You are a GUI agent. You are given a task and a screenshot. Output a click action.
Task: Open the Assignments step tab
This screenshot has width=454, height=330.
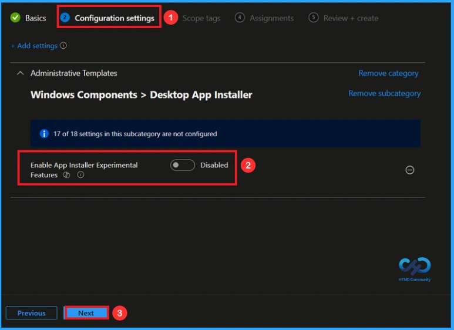(x=264, y=18)
